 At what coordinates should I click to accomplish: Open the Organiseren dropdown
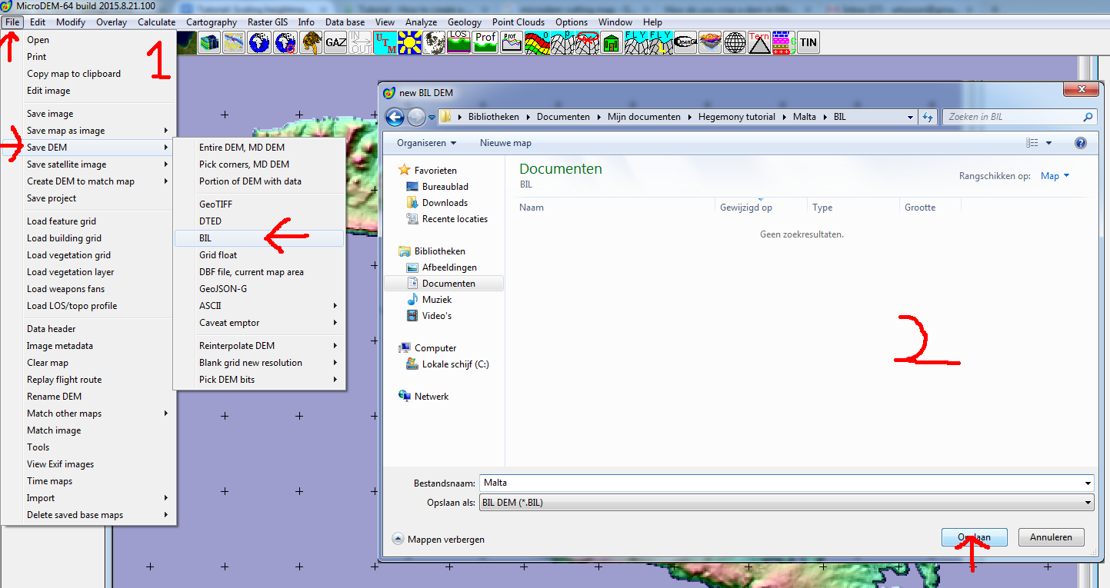[x=426, y=143]
